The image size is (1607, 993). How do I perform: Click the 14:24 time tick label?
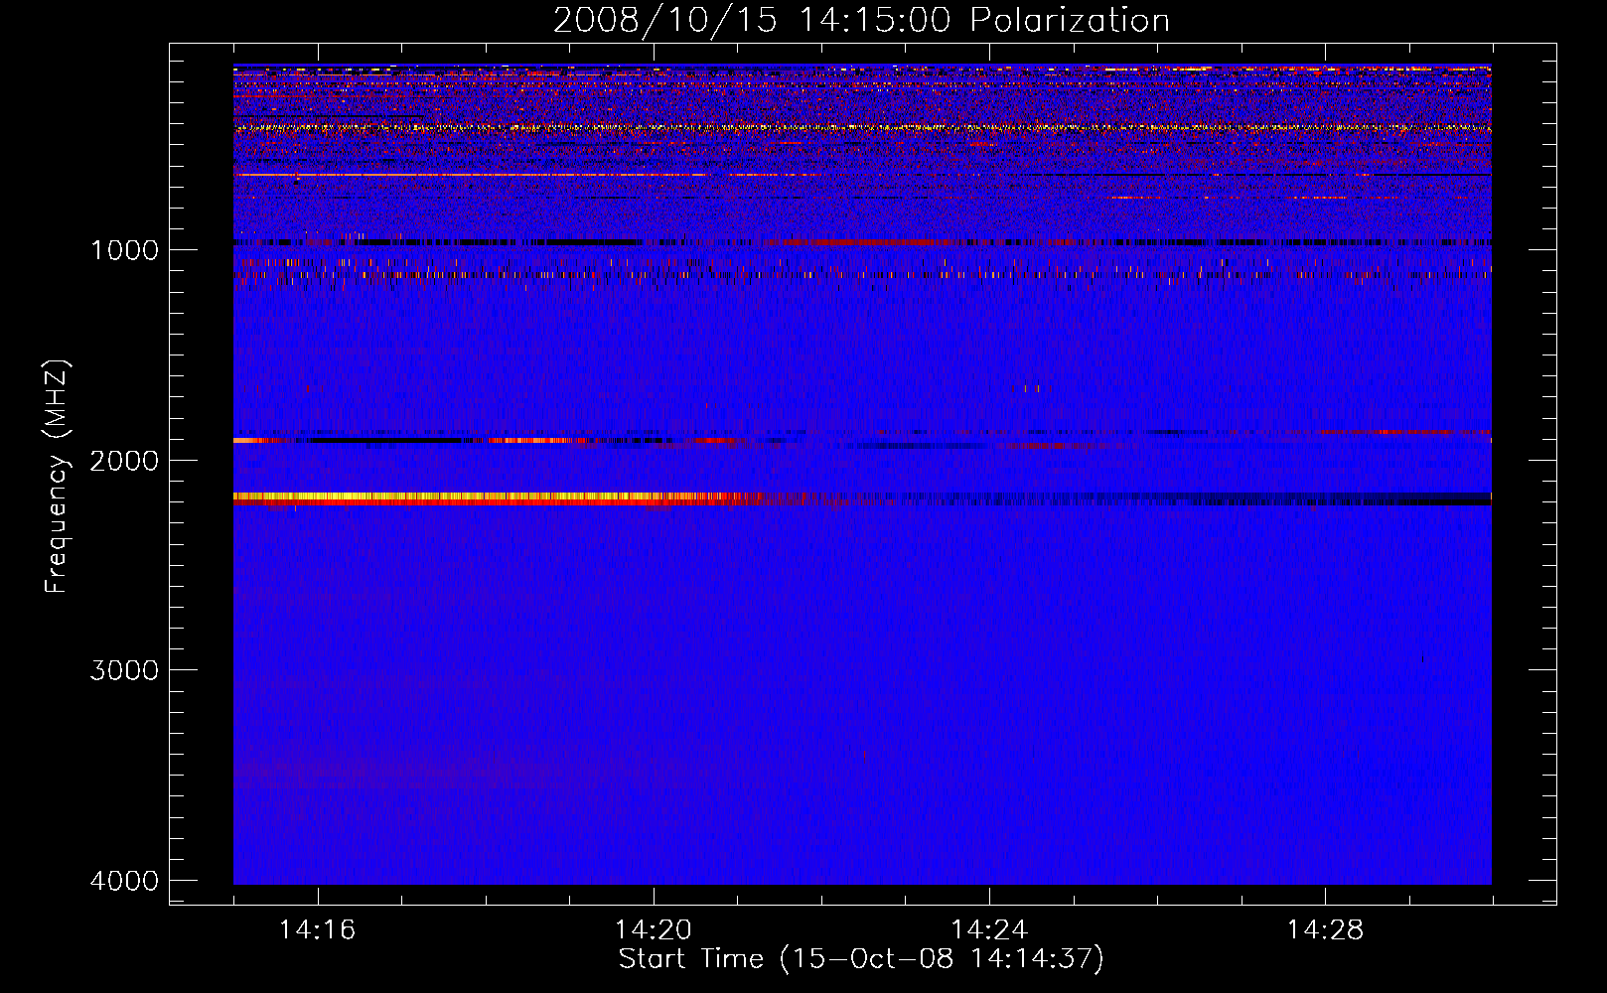coord(989,929)
